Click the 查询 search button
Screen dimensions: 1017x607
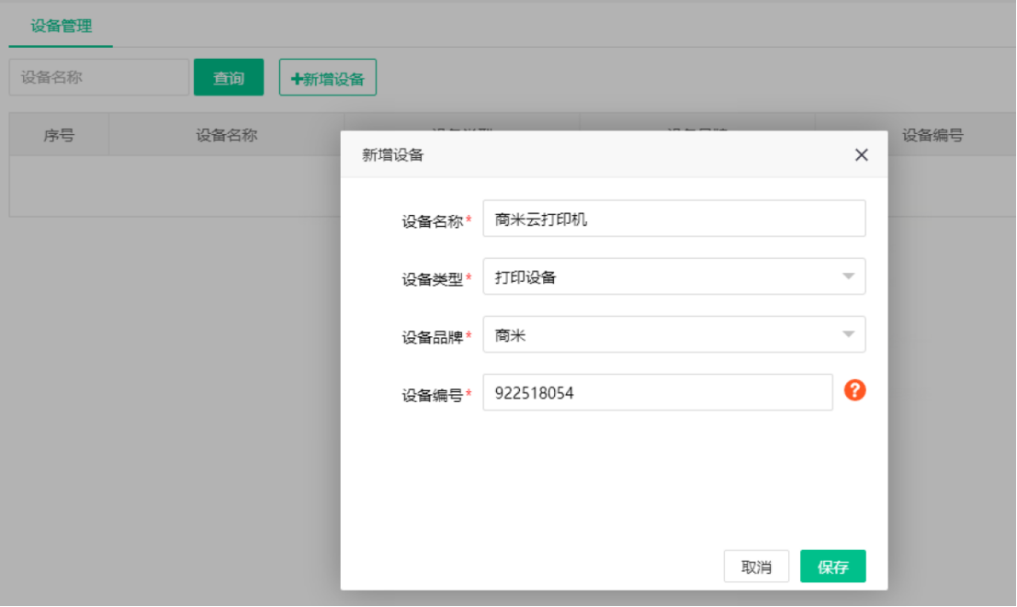[x=229, y=78]
